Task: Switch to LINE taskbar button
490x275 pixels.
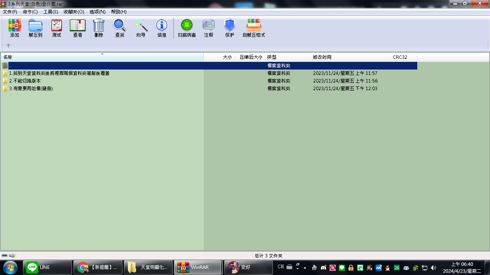Action: (47, 267)
